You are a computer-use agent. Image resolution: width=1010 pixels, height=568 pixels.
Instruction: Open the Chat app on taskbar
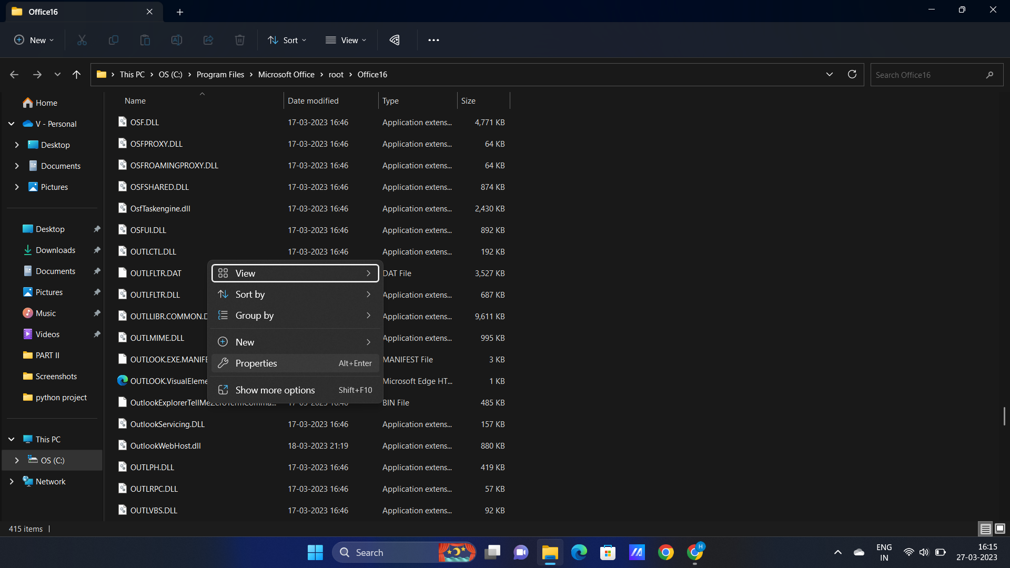521,552
